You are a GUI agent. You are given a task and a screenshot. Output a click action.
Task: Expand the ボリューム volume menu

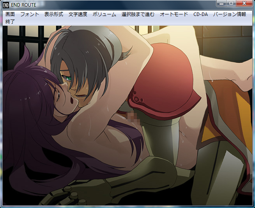tap(104, 14)
